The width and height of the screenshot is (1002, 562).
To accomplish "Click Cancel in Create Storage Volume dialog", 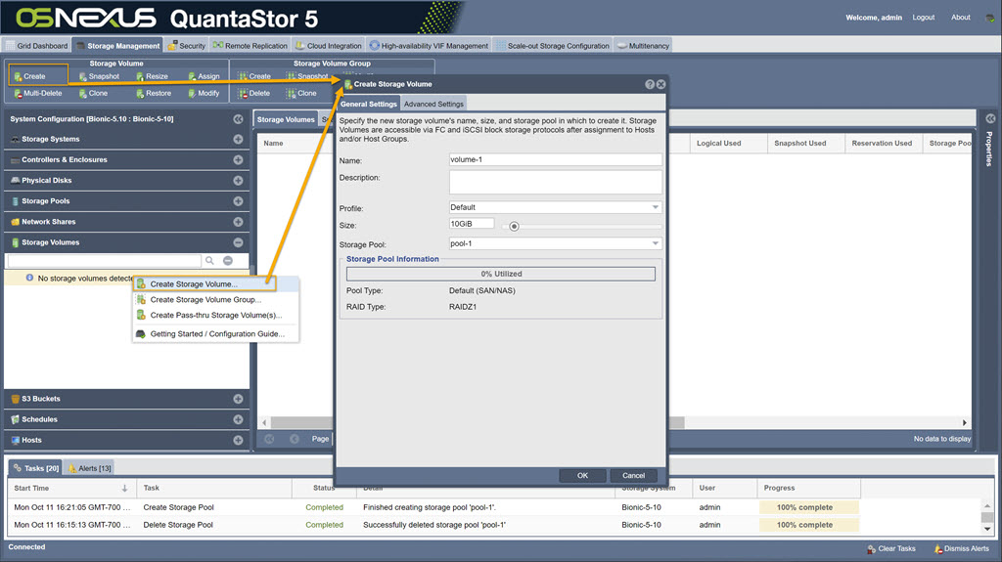I will click(x=633, y=476).
